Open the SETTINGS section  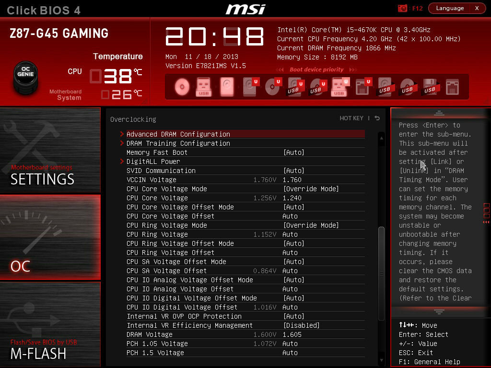(50, 150)
